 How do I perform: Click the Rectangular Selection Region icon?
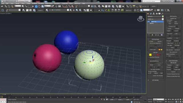click(29, 6)
